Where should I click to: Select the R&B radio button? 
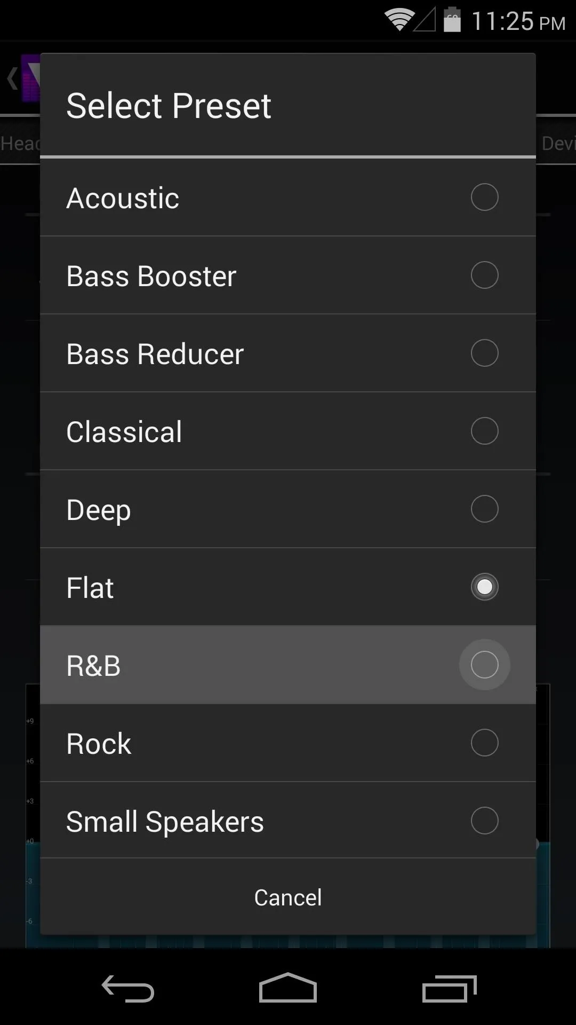click(484, 665)
